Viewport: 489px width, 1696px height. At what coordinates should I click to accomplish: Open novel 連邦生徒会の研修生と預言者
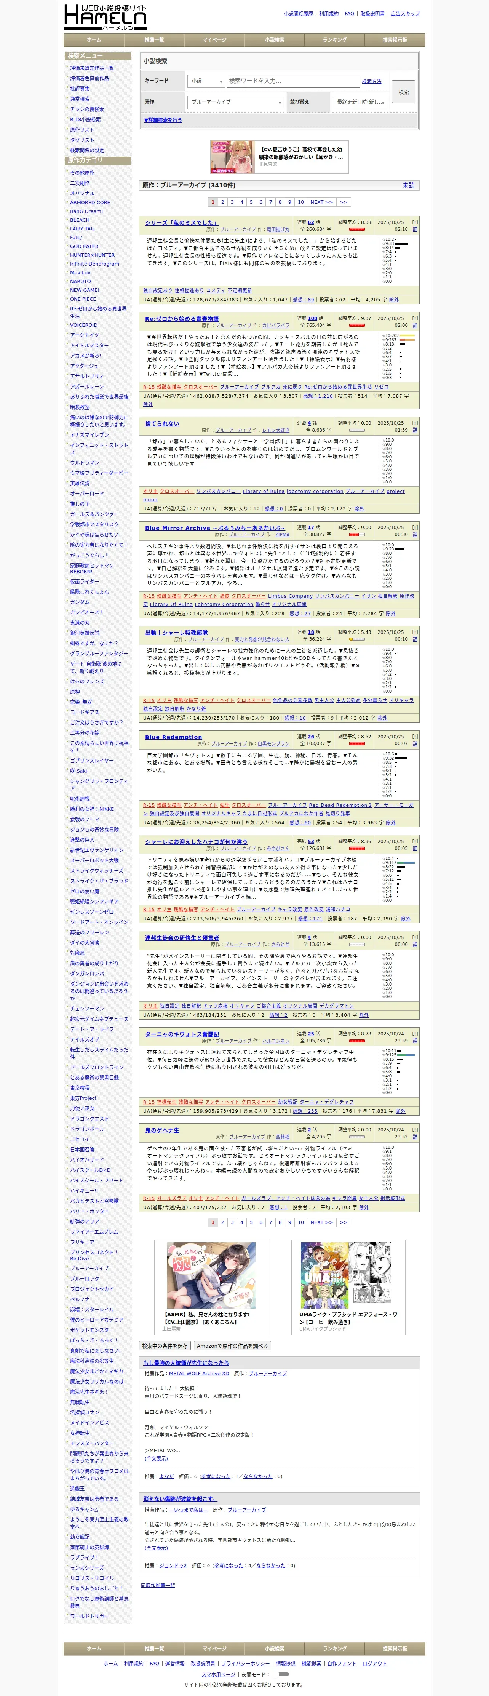182,938
